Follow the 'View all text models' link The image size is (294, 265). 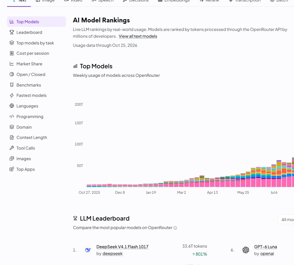[138, 36]
